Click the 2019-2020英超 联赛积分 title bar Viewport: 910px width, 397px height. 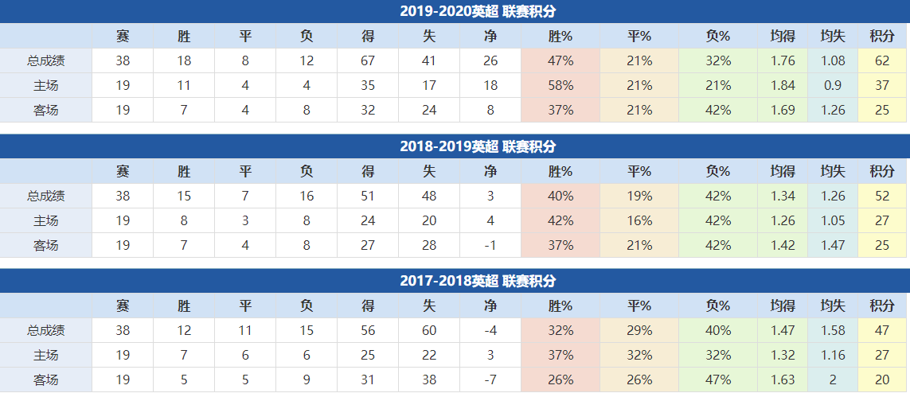455,11
